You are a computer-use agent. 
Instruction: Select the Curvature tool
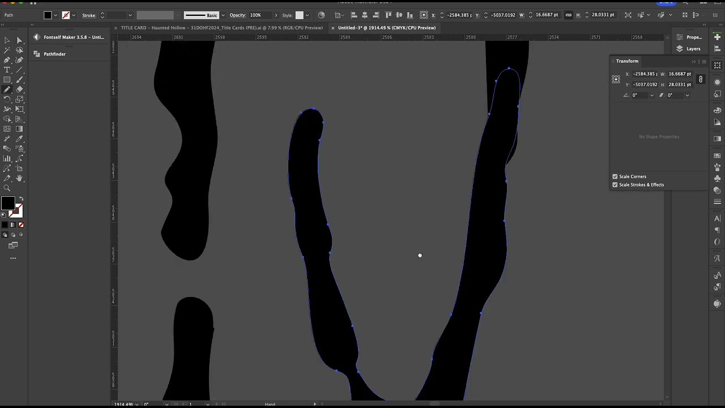point(19,60)
